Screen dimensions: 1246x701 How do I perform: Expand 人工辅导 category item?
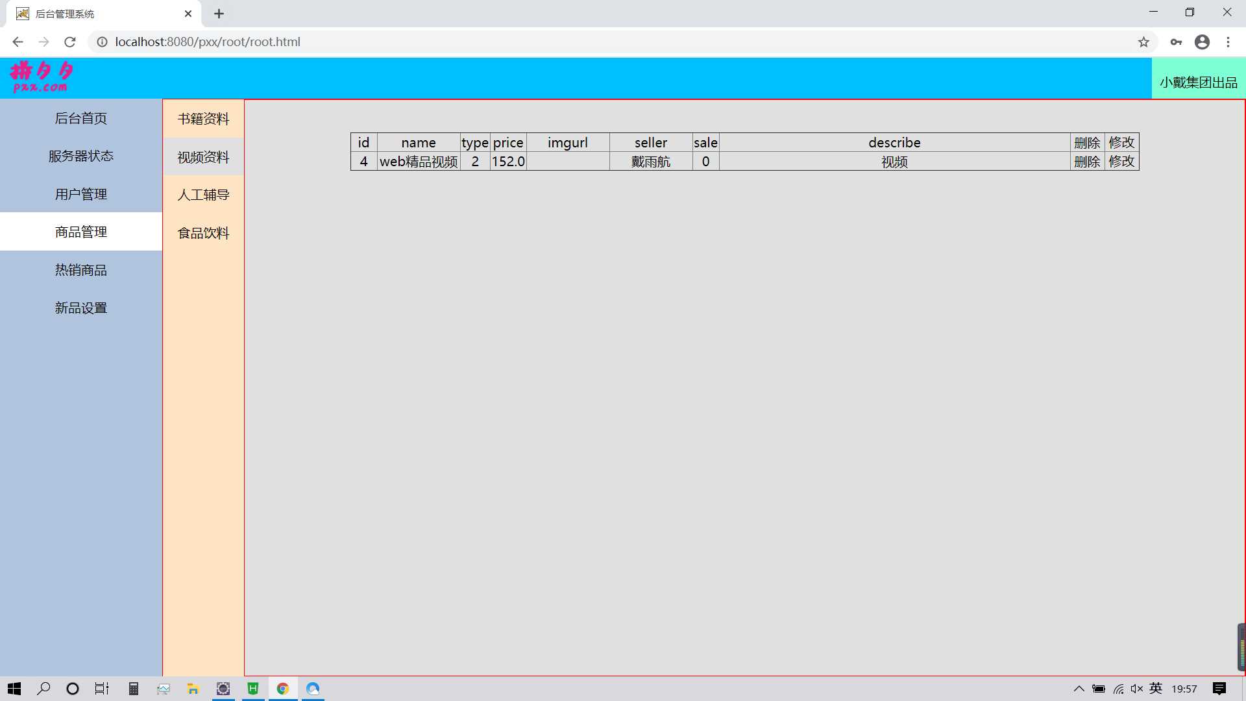point(203,194)
